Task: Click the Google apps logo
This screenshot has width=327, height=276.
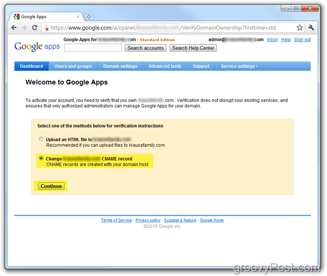Action: (37, 47)
